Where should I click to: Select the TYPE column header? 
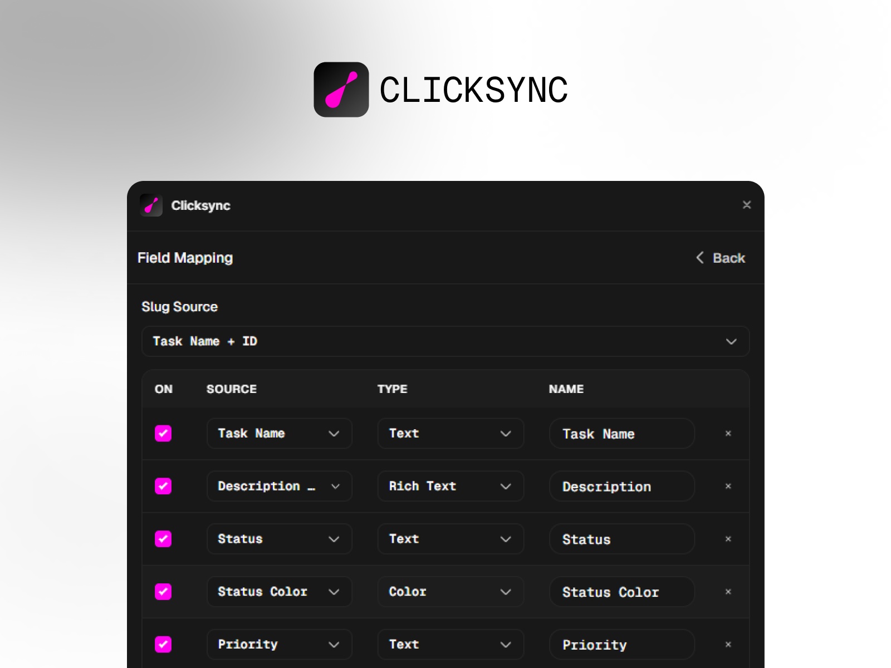pyautogui.click(x=392, y=389)
